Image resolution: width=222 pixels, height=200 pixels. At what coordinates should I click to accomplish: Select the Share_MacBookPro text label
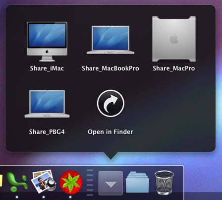pyautogui.click(x=111, y=68)
